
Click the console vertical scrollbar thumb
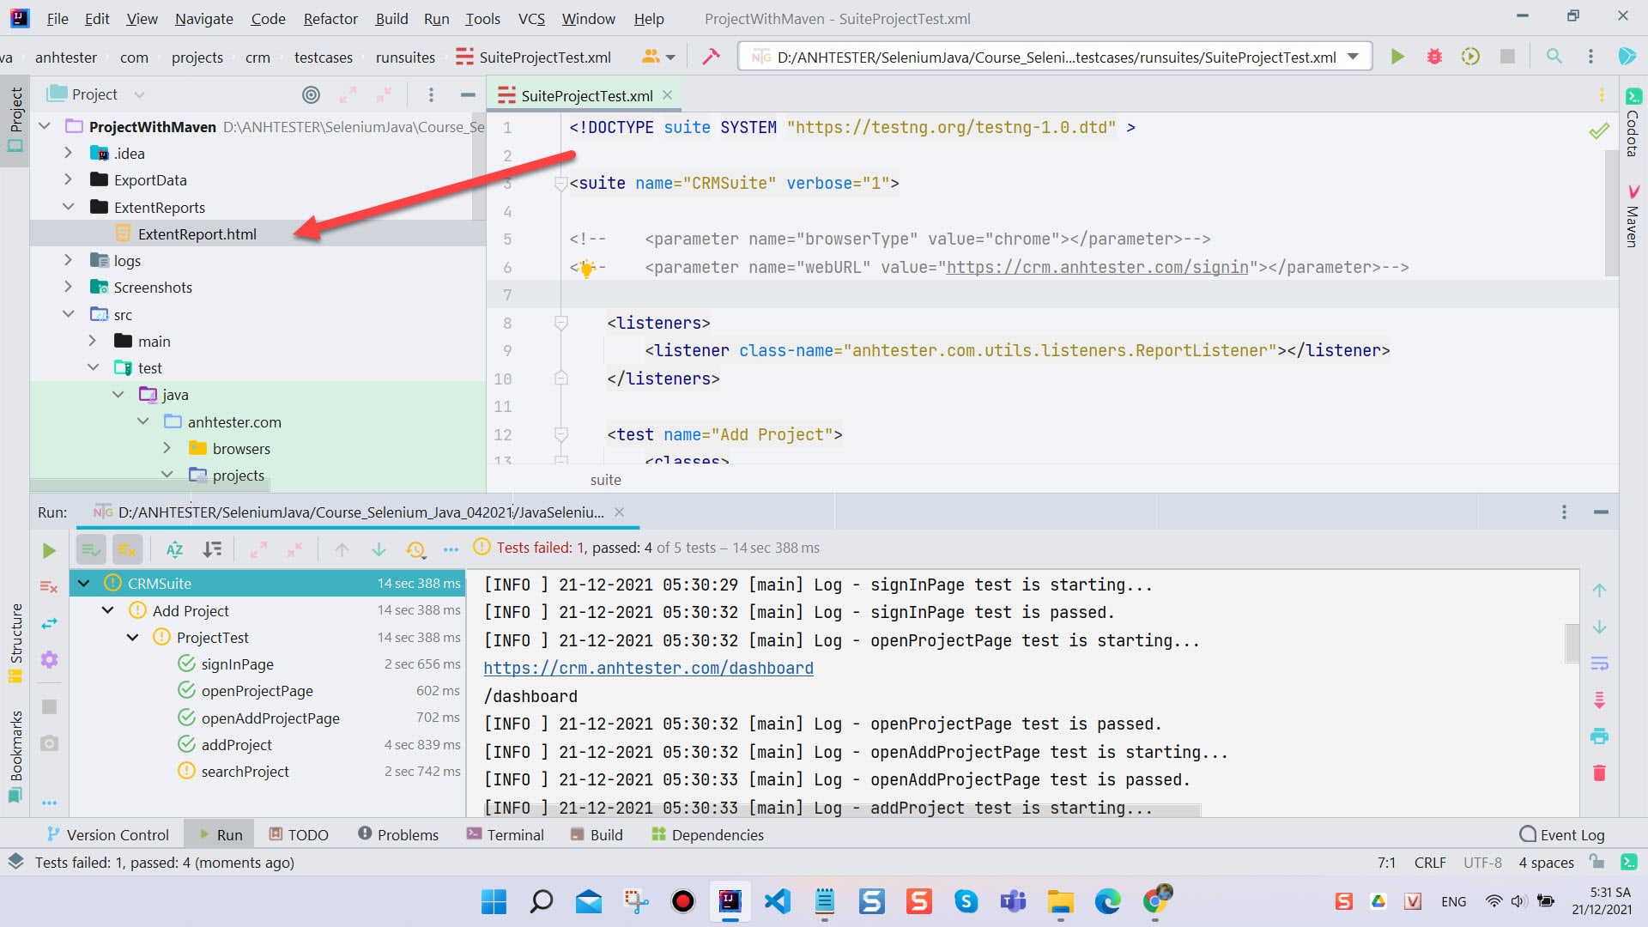click(1572, 643)
